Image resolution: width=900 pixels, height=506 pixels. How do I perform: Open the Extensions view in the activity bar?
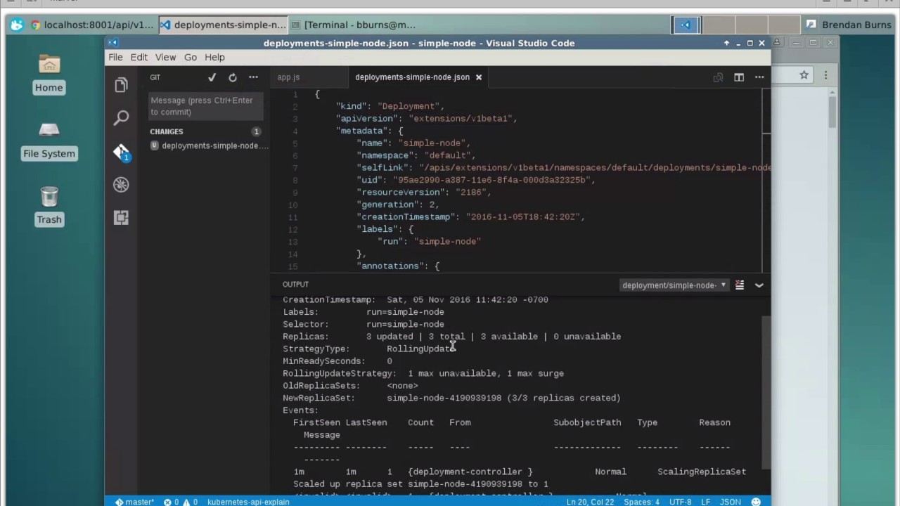click(x=121, y=218)
